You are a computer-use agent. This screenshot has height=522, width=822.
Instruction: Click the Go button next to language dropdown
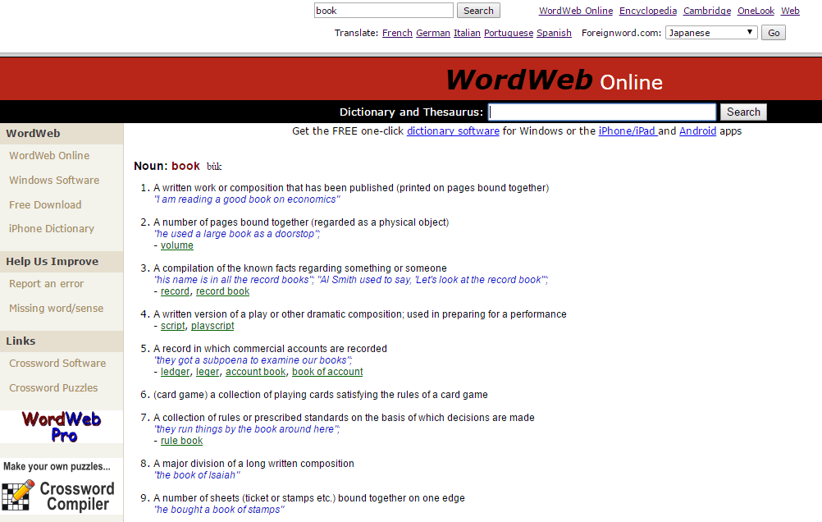pyautogui.click(x=774, y=33)
